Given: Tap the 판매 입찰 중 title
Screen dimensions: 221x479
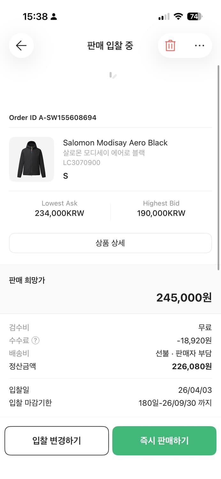Looking at the screenshot, I should 110,45.
